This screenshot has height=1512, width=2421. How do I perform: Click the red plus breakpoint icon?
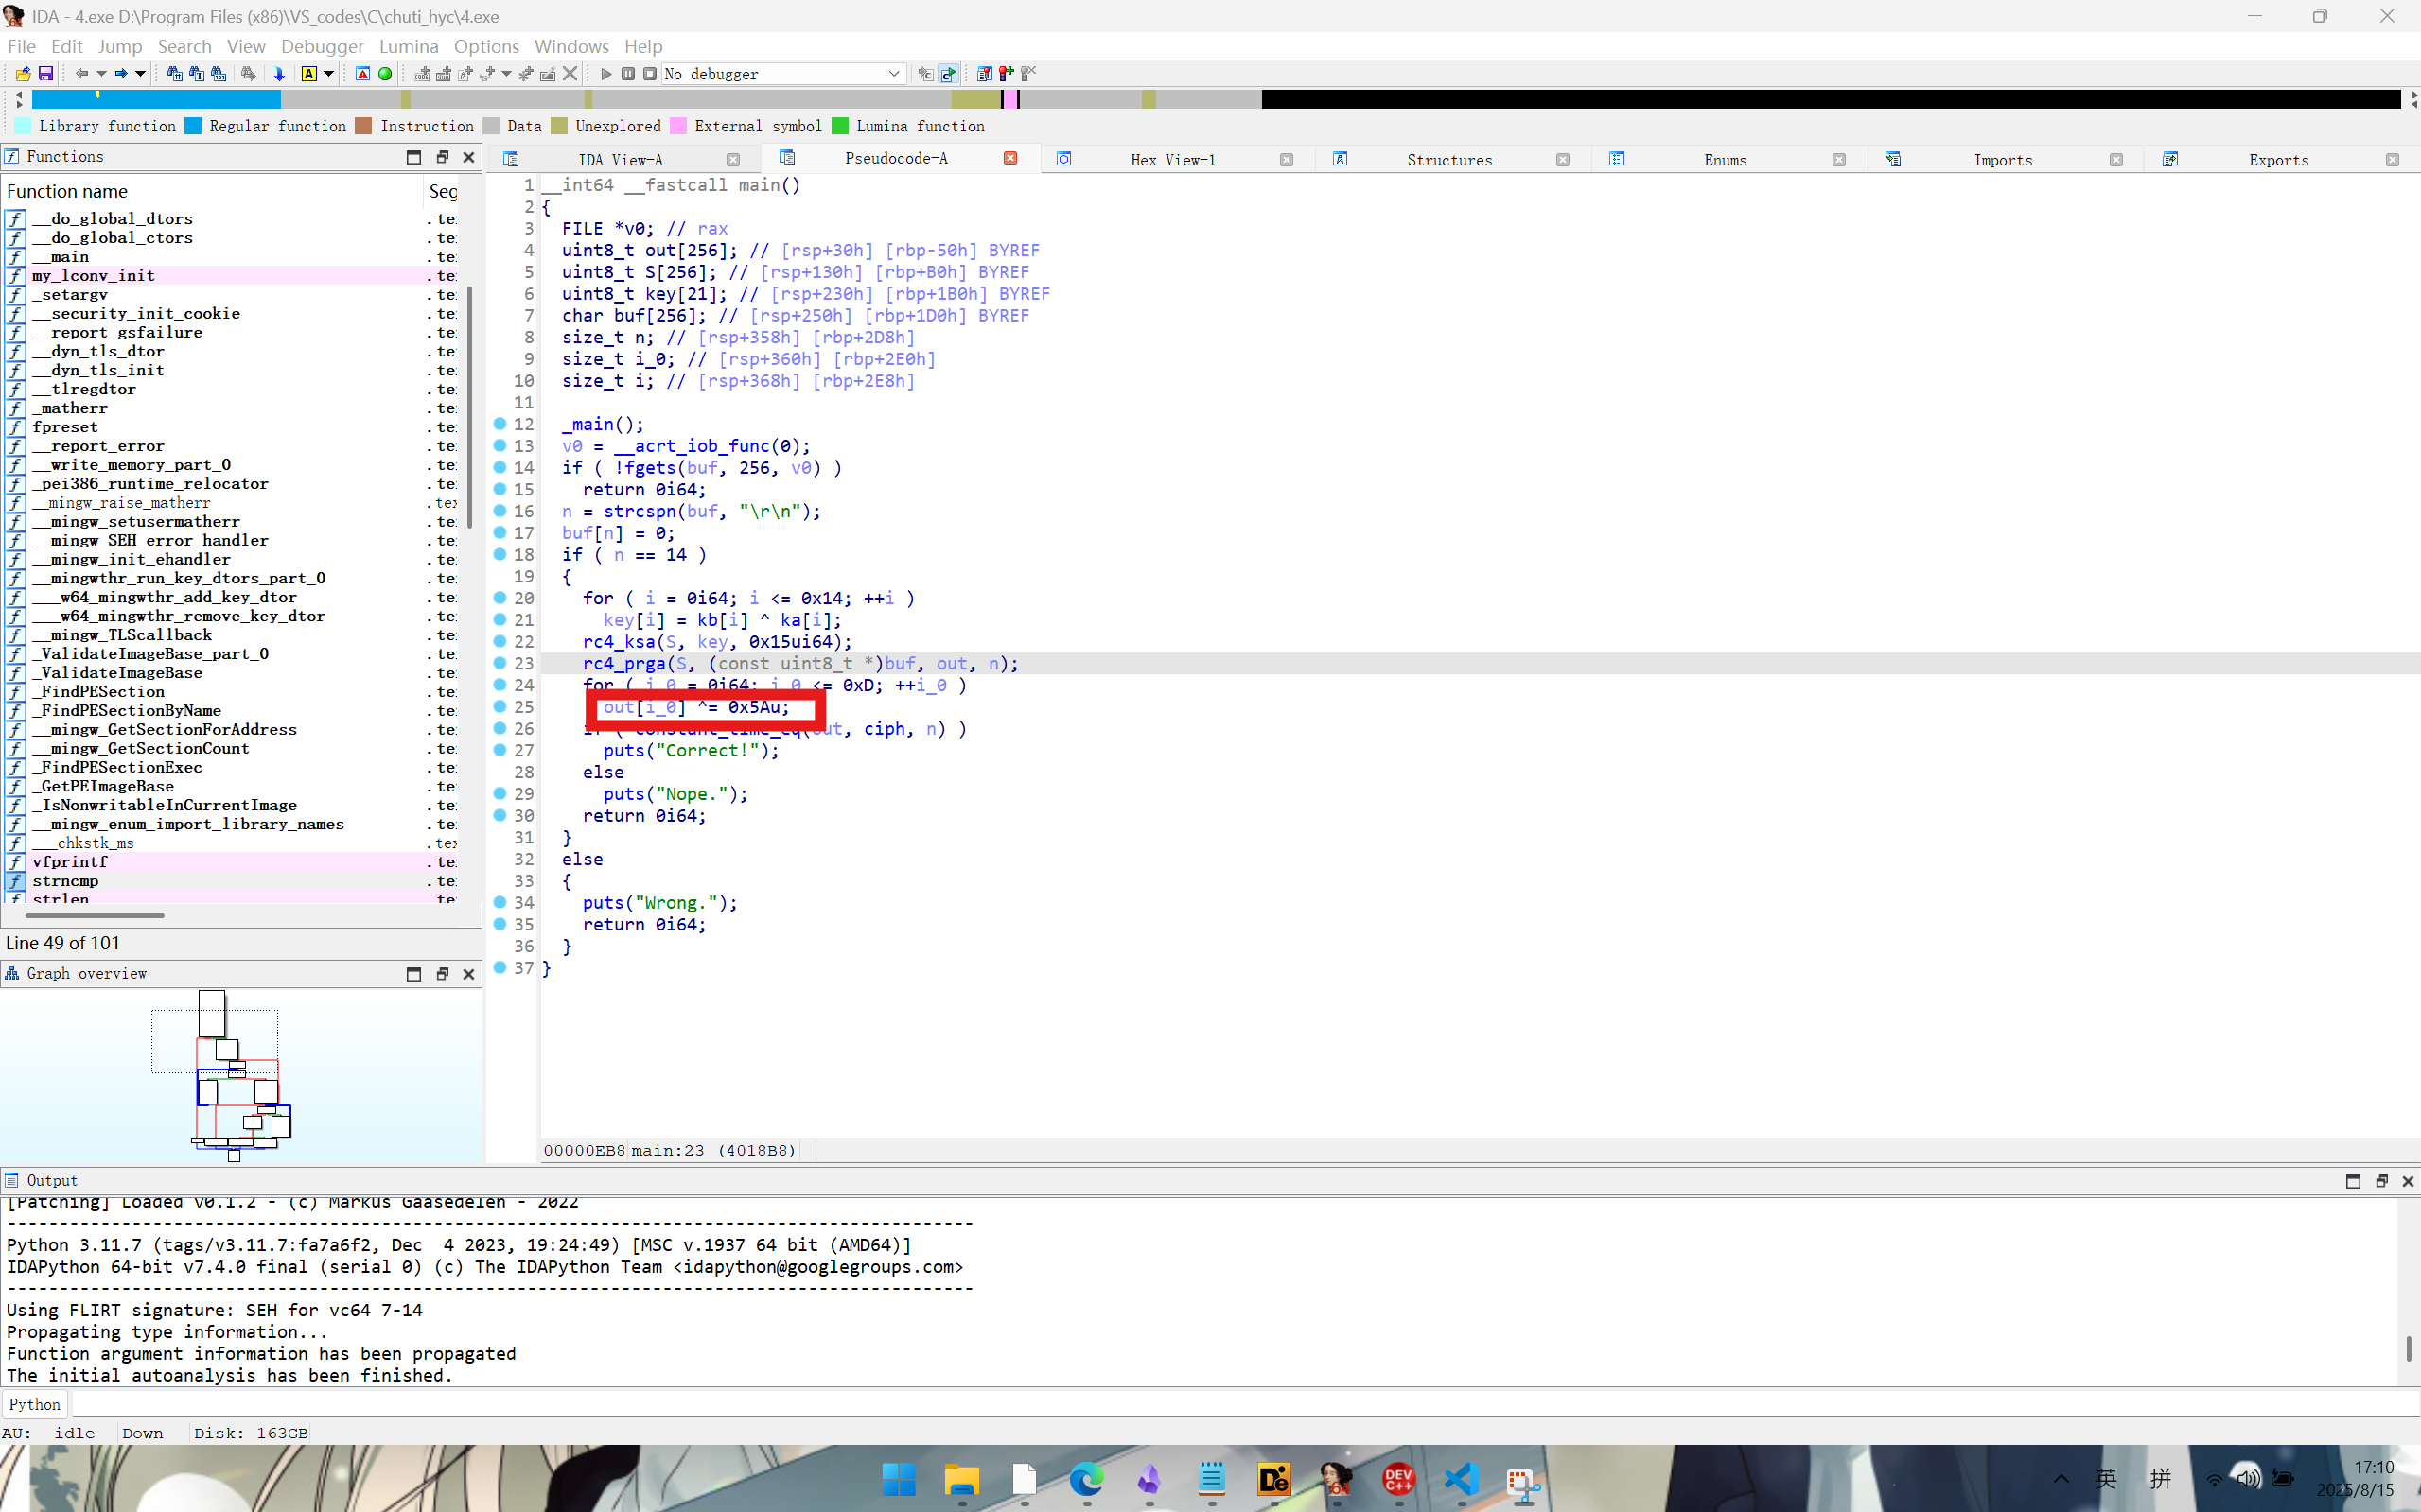pos(1007,74)
